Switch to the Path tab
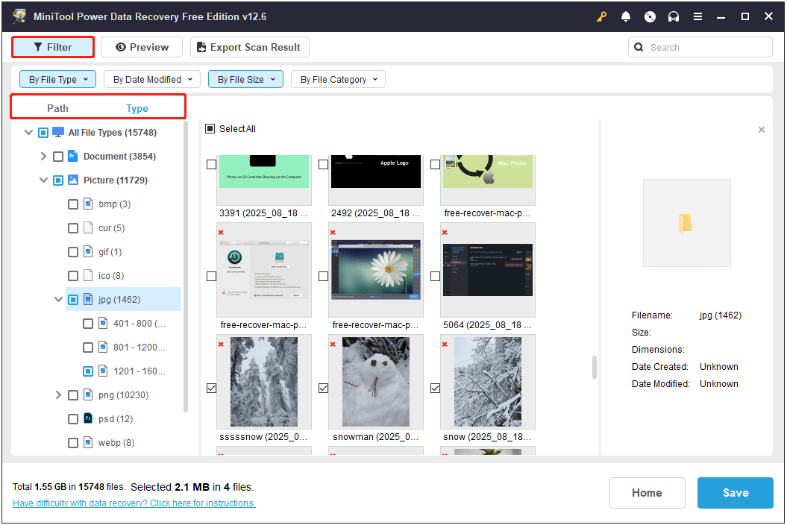The image size is (787, 525). [x=57, y=108]
